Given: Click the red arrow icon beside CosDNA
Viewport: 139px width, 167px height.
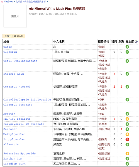Looking at the screenshot, I should tap(2, 2).
